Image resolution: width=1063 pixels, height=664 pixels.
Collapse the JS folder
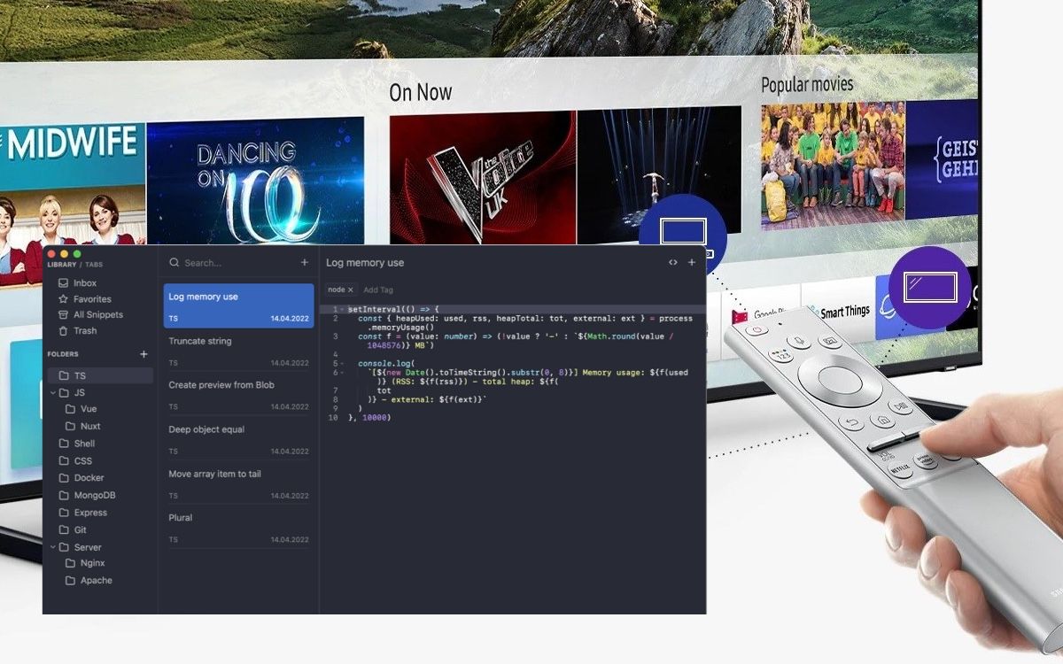[x=52, y=393]
